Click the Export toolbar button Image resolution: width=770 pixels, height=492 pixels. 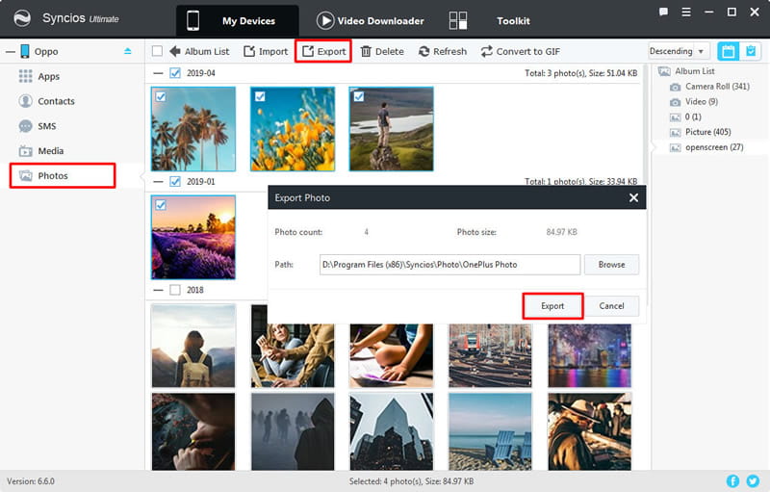tap(323, 51)
